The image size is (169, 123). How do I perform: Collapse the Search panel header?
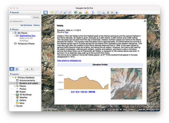click(25, 12)
